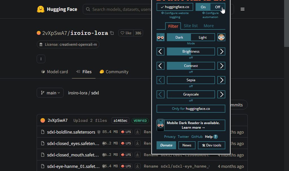Switch to the Site list tab

click(x=191, y=26)
